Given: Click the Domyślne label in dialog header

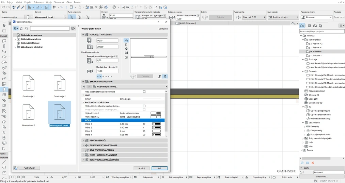Looking at the screenshot, I should (163, 29).
